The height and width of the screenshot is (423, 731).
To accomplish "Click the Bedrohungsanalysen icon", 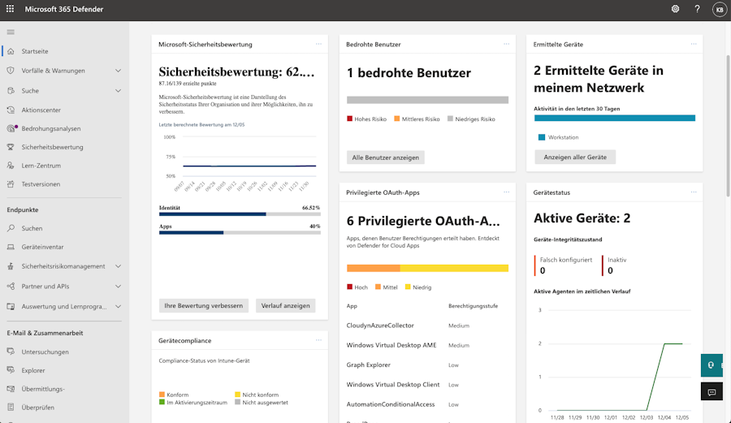I will click(x=11, y=128).
